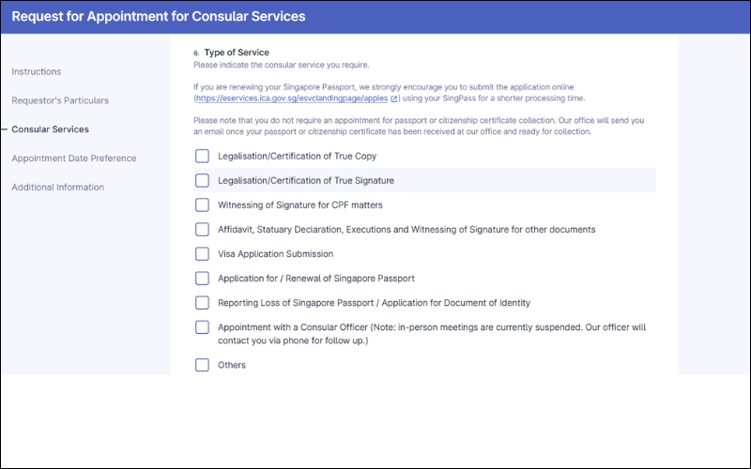The height and width of the screenshot is (469, 751).
Task: Jump to Additional Information section
Action: pos(58,188)
